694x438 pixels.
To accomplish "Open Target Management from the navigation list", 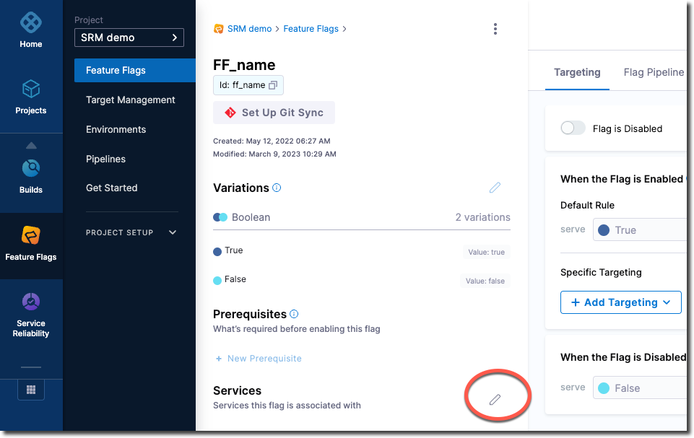I will pos(130,100).
